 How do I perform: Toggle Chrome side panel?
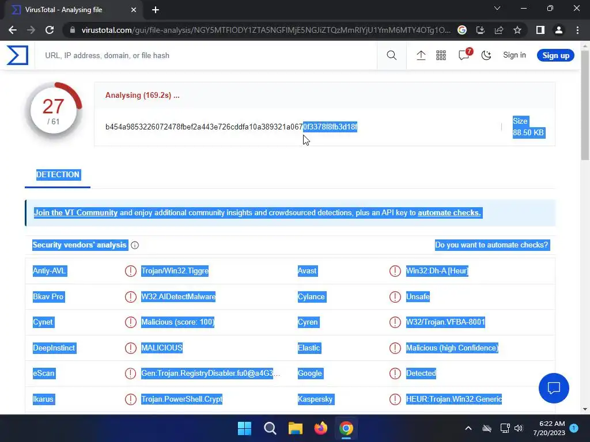point(540,30)
